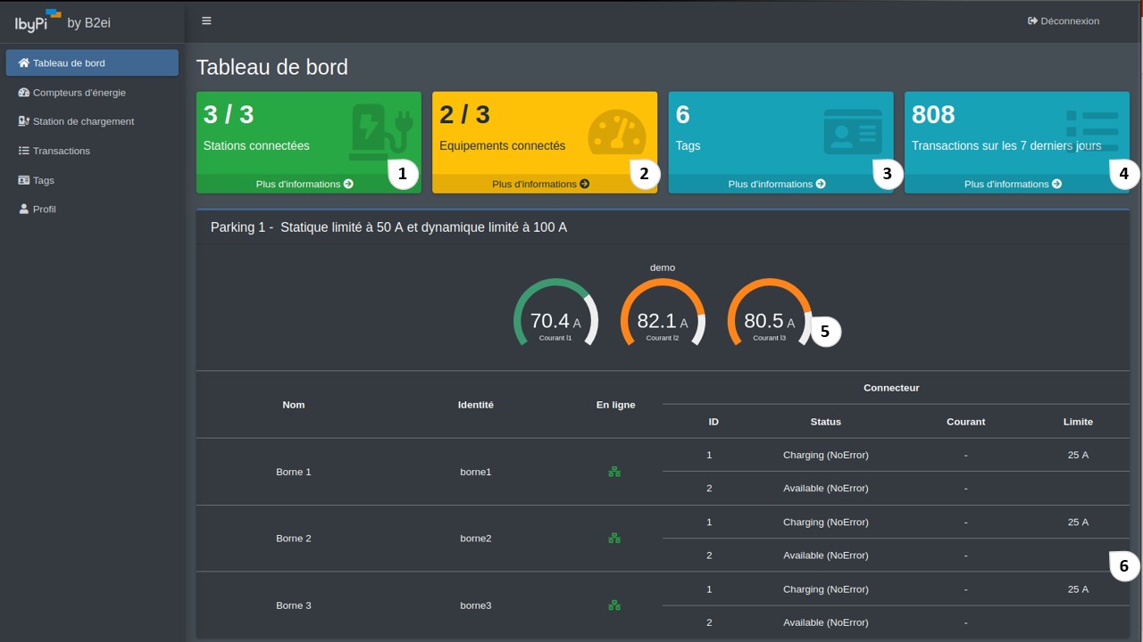Open Profil in the sidebar

(92, 209)
